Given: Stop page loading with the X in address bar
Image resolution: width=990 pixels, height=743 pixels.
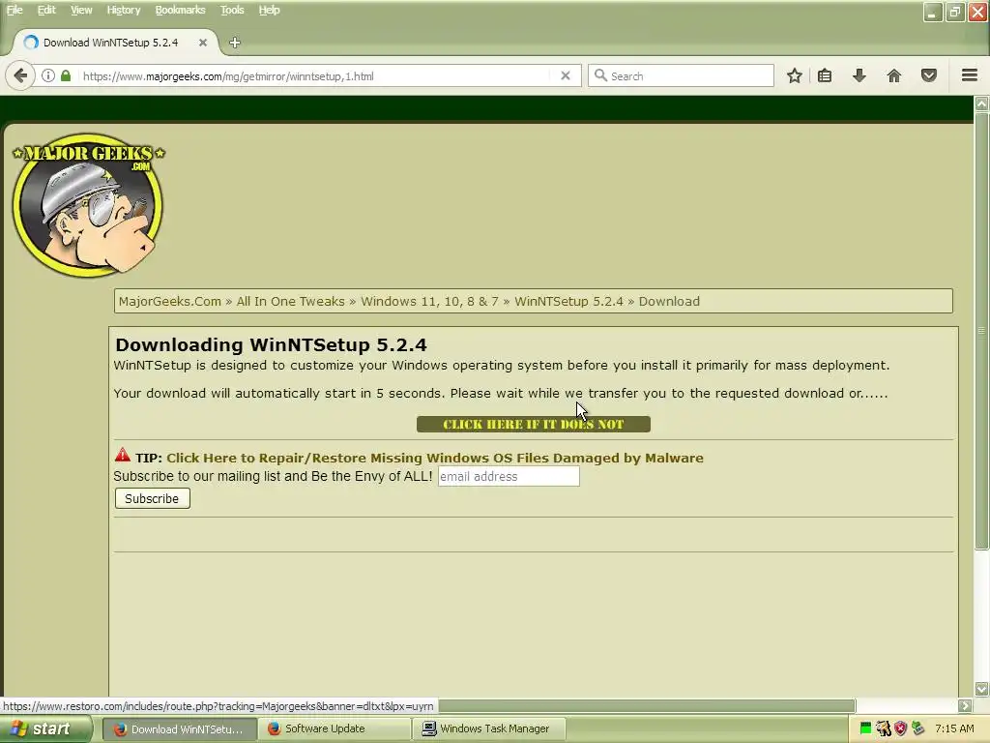Looking at the screenshot, I should click(566, 75).
